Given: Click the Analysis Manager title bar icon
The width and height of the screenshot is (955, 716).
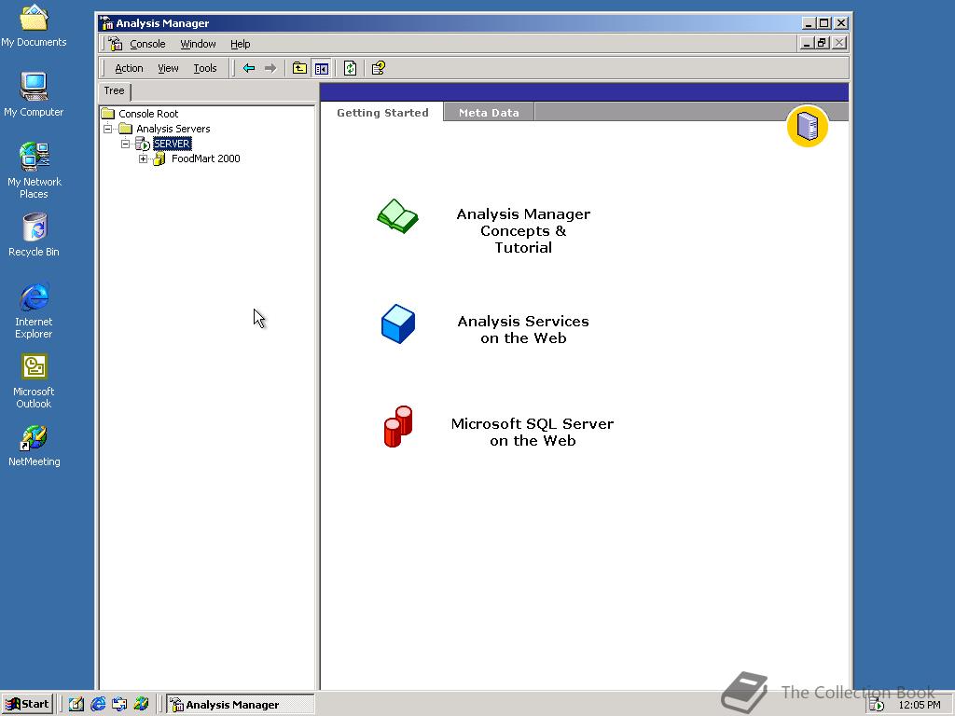Looking at the screenshot, I should pos(107,23).
